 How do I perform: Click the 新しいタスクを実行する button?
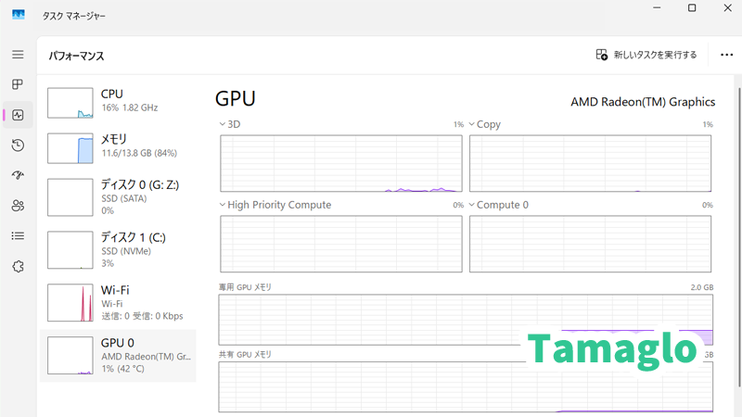(646, 55)
